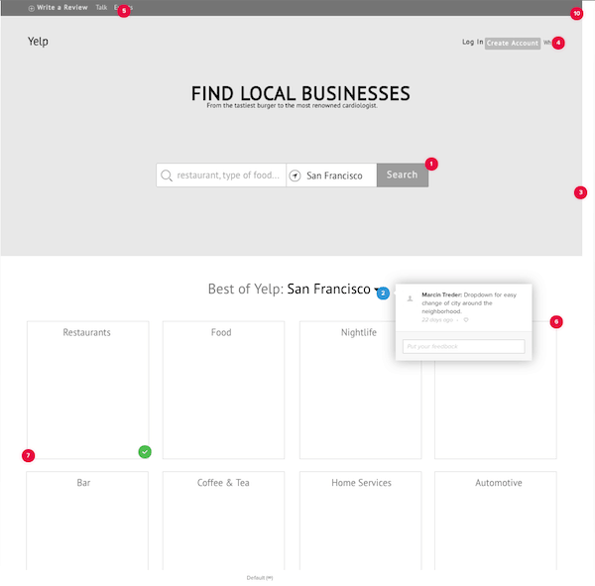The image size is (595, 586).
Task: Select the Restaurants category card
Action: 87,390
